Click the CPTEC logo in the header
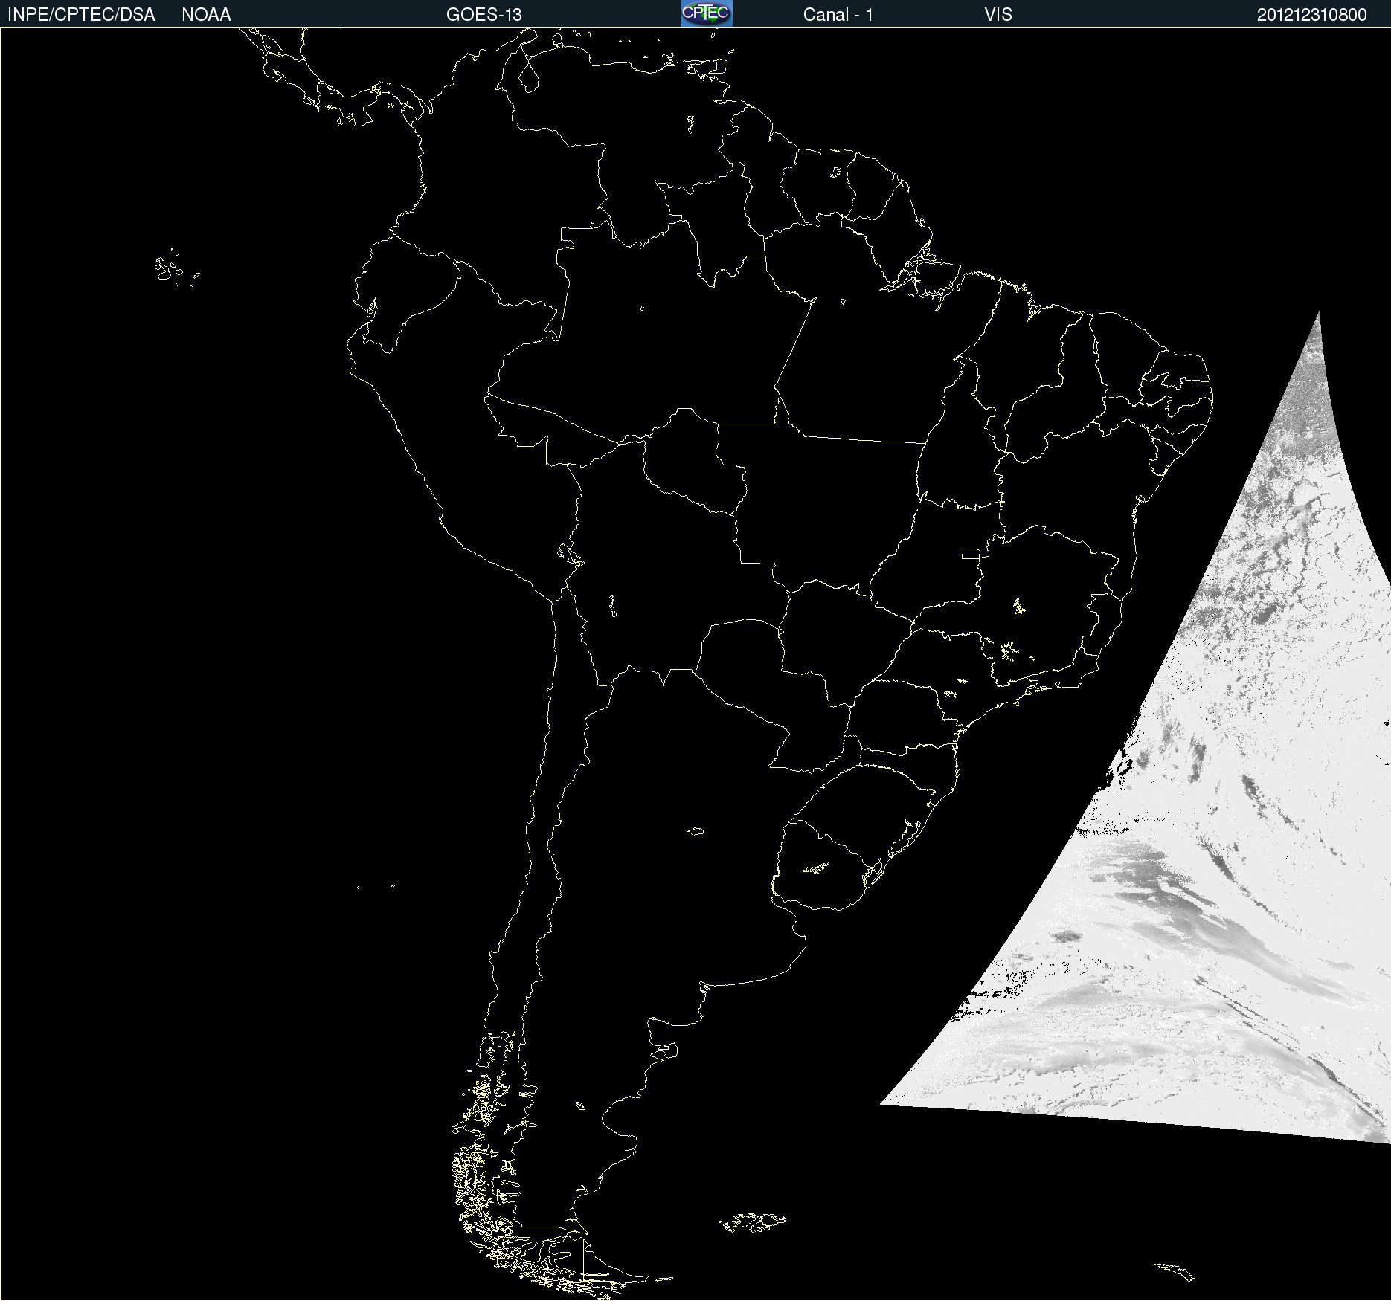Image resolution: width=1391 pixels, height=1301 pixels. point(707,13)
